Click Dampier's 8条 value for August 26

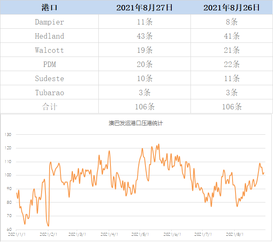click(x=232, y=22)
